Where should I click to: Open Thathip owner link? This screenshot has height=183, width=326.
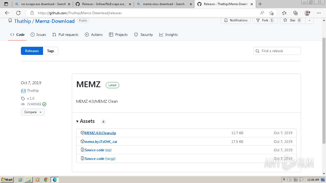click(22, 21)
